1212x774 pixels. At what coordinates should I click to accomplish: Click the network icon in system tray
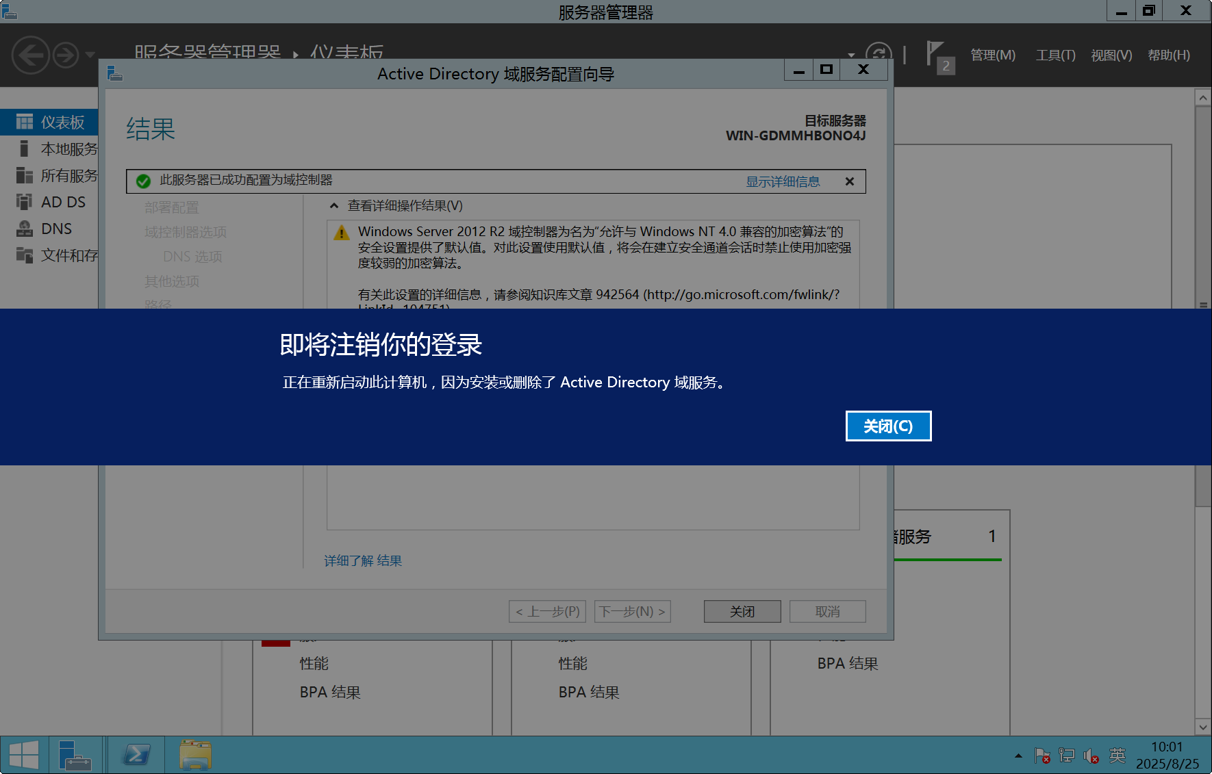(1066, 756)
